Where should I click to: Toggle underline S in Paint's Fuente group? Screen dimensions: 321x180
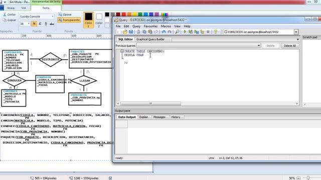pos(46,24)
